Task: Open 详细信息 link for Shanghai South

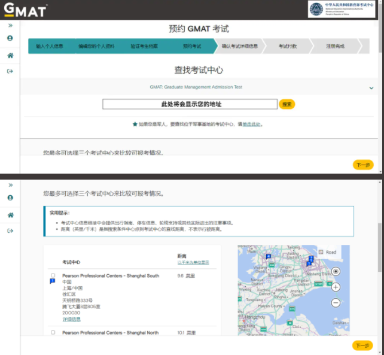Action: 72,319
